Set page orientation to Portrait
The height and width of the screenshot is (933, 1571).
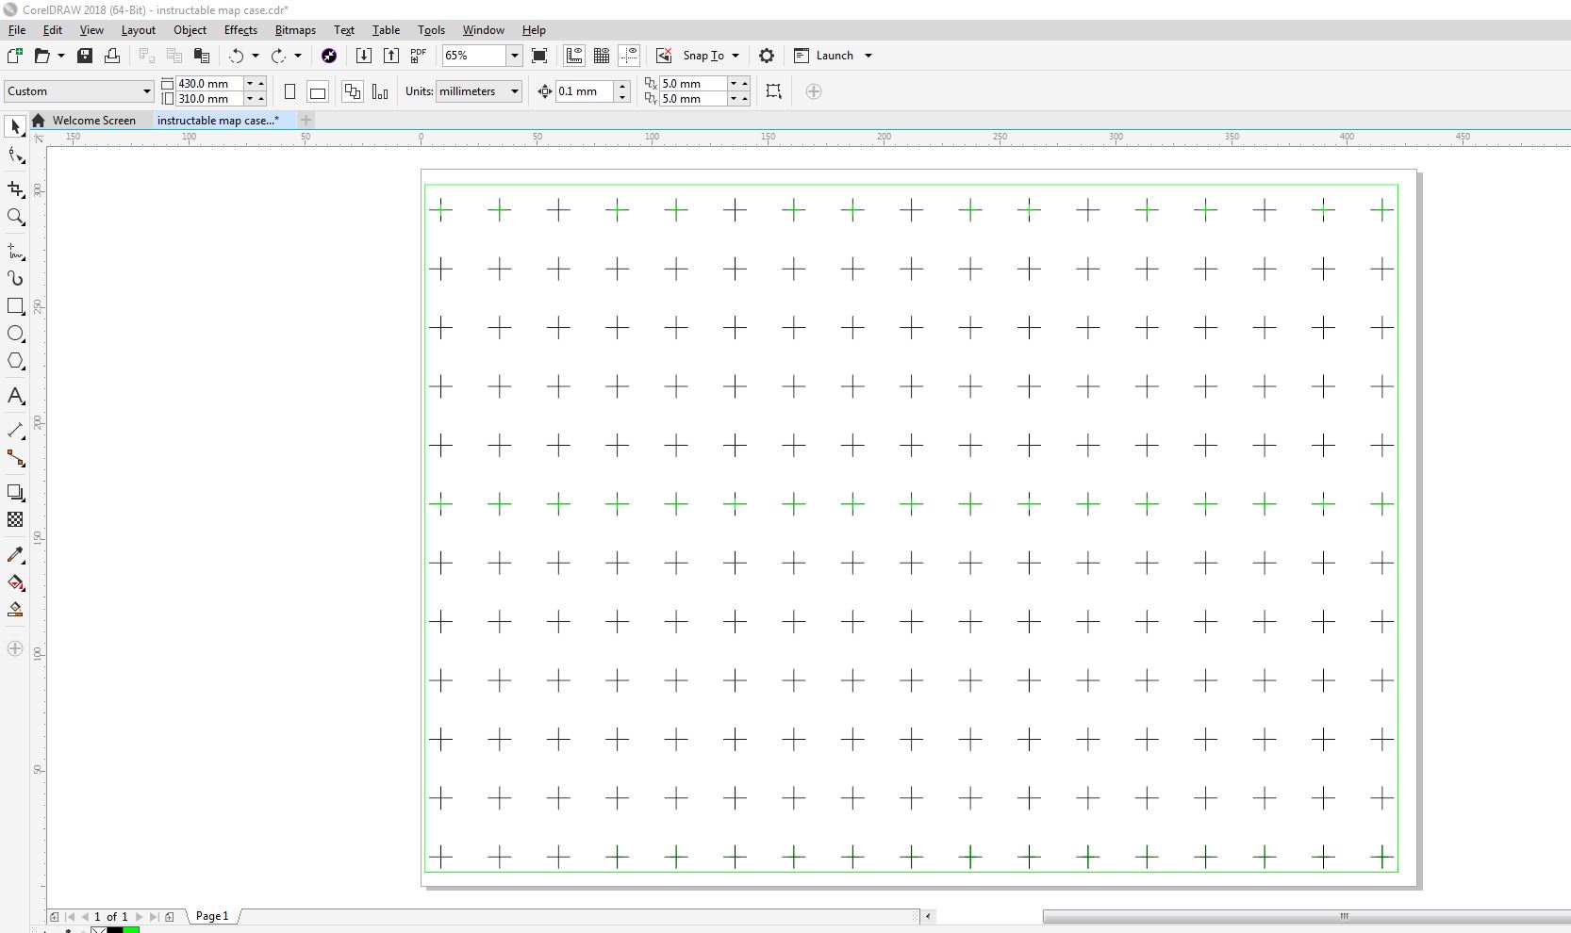click(x=290, y=91)
